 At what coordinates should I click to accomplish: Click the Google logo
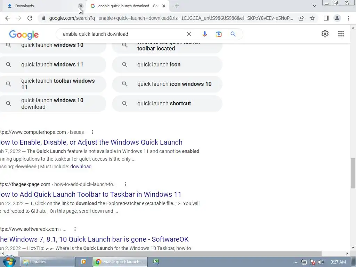point(24,34)
